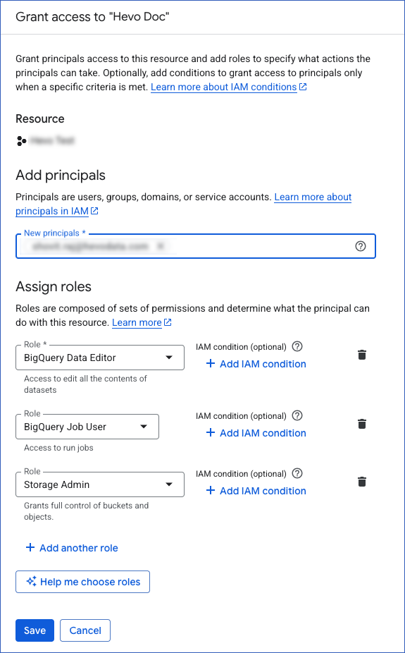Add IAM condition for BigQuery Job User
405x653 pixels.
pos(256,433)
